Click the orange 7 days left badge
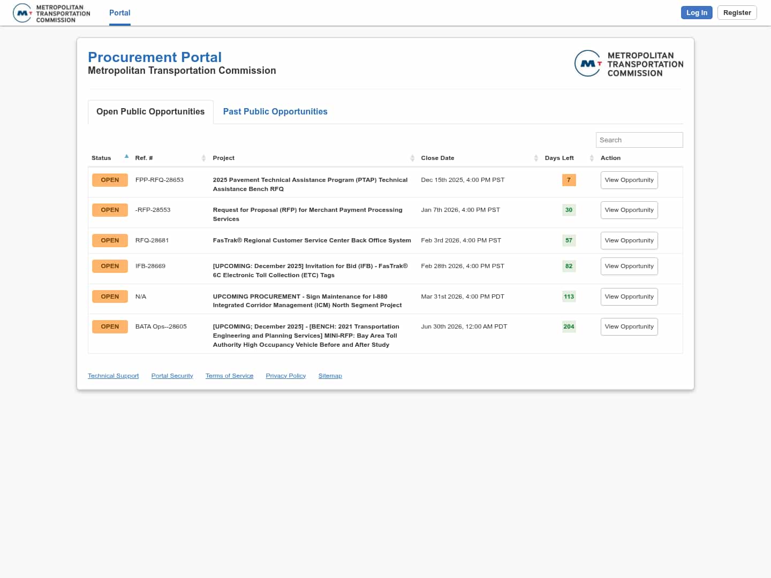This screenshot has height=578, width=771. (569, 180)
